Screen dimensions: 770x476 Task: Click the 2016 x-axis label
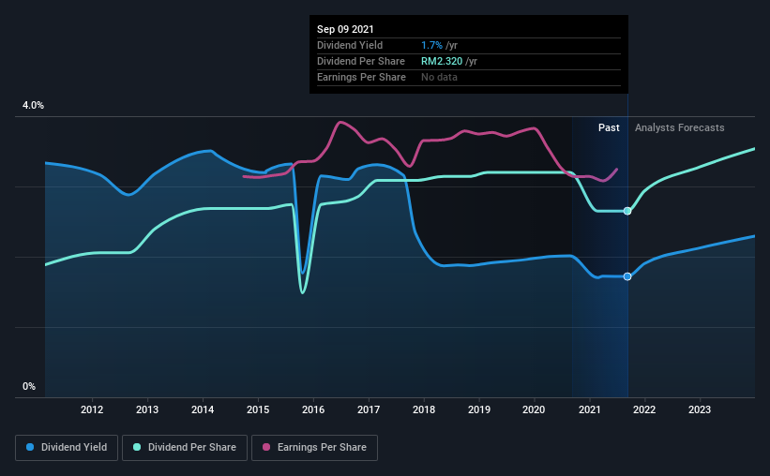click(x=313, y=409)
